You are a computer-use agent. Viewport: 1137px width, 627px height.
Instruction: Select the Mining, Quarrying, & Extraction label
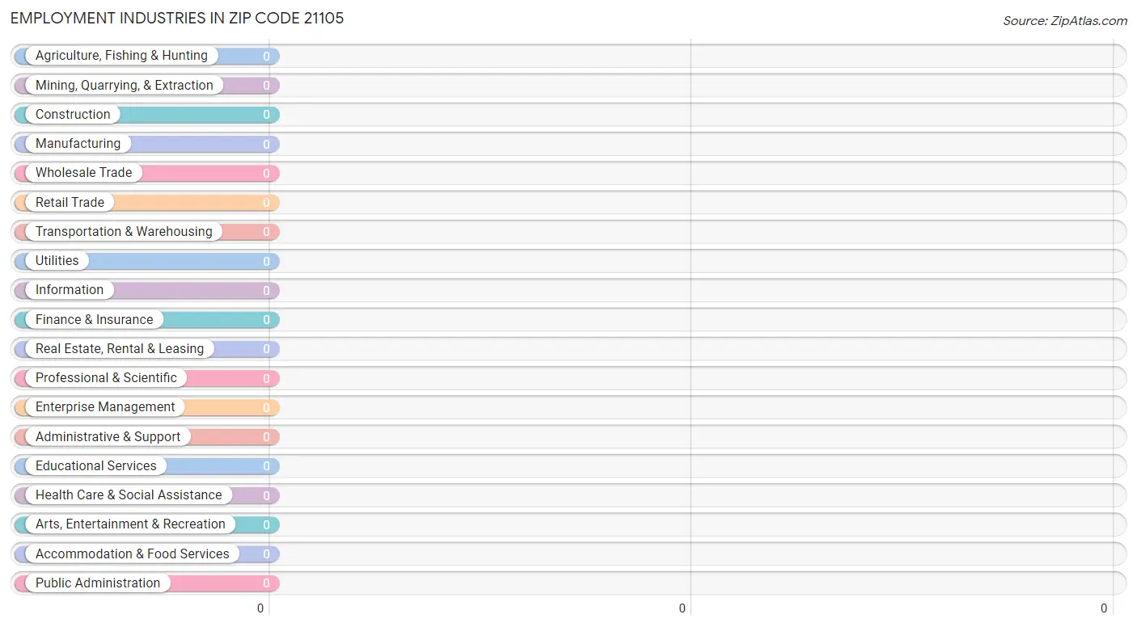coord(125,85)
